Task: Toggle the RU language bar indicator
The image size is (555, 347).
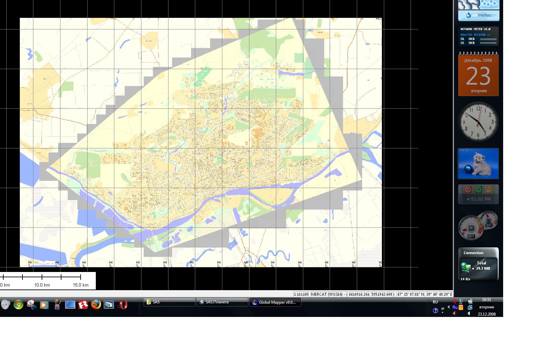Action: [435, 302]
